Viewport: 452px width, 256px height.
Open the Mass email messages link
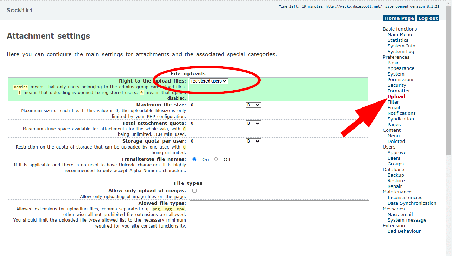tap(400, 215)
